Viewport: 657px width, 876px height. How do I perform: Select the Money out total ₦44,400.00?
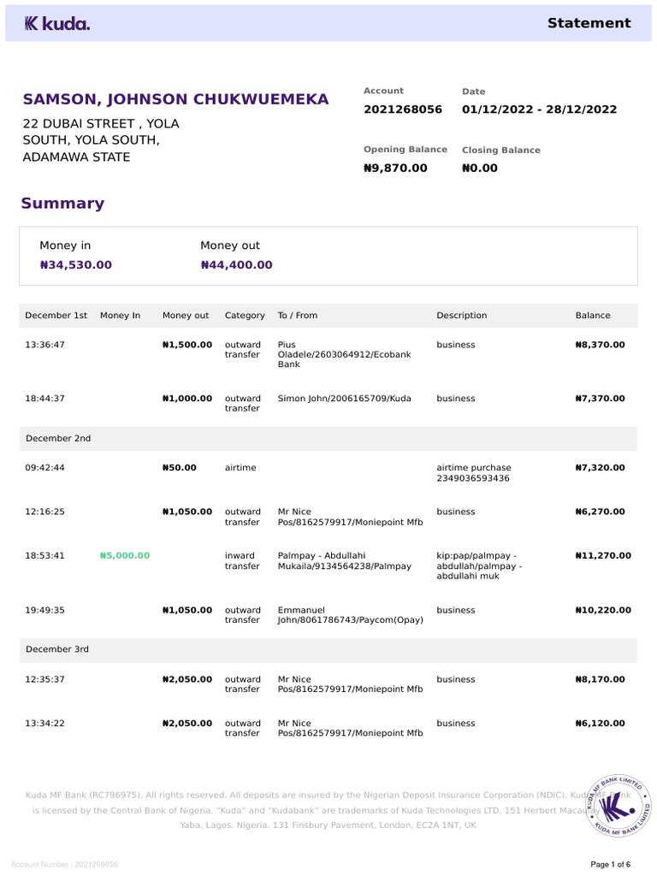(236, 265)
